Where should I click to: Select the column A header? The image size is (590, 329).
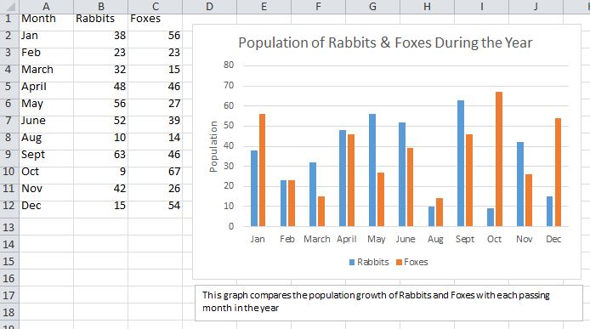(46, 7)
